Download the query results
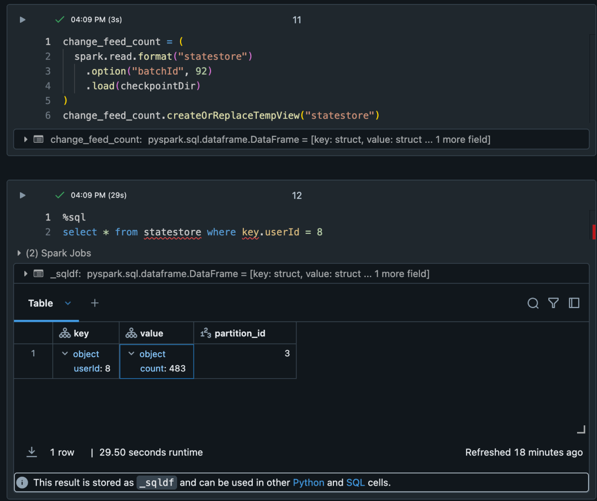597x501 pixels. [x=31, y=452]
